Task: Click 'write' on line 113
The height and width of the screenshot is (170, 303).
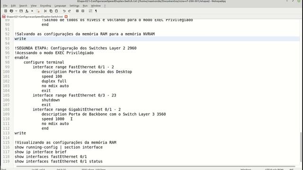Action: tap(20, 133)
